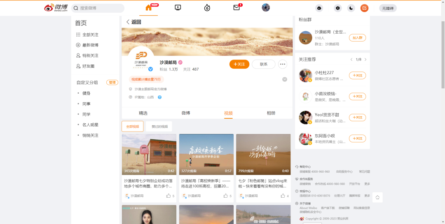Open the 自助服务中心 footer link
This screenshot has width=445, height=224.
click(344, 172)
